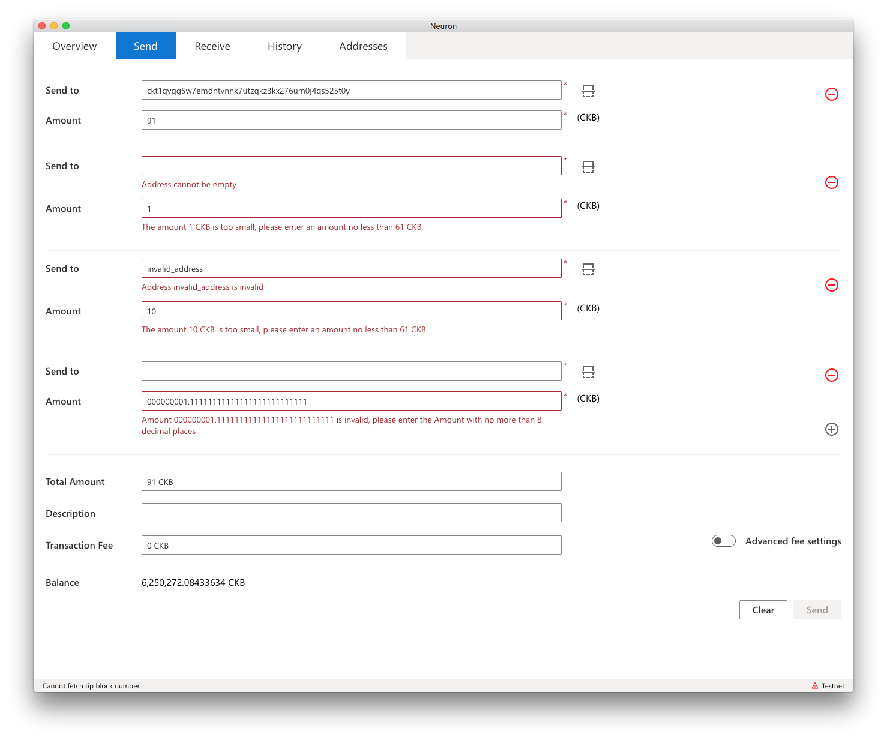Click the 'Advanced fee settings' label
Image resolution: width=887 pixels, height=740 pixels.
click(x=793, y=541)
